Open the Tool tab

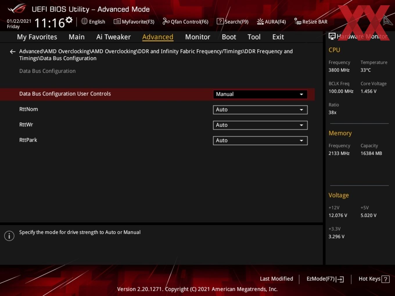(254, 37)
